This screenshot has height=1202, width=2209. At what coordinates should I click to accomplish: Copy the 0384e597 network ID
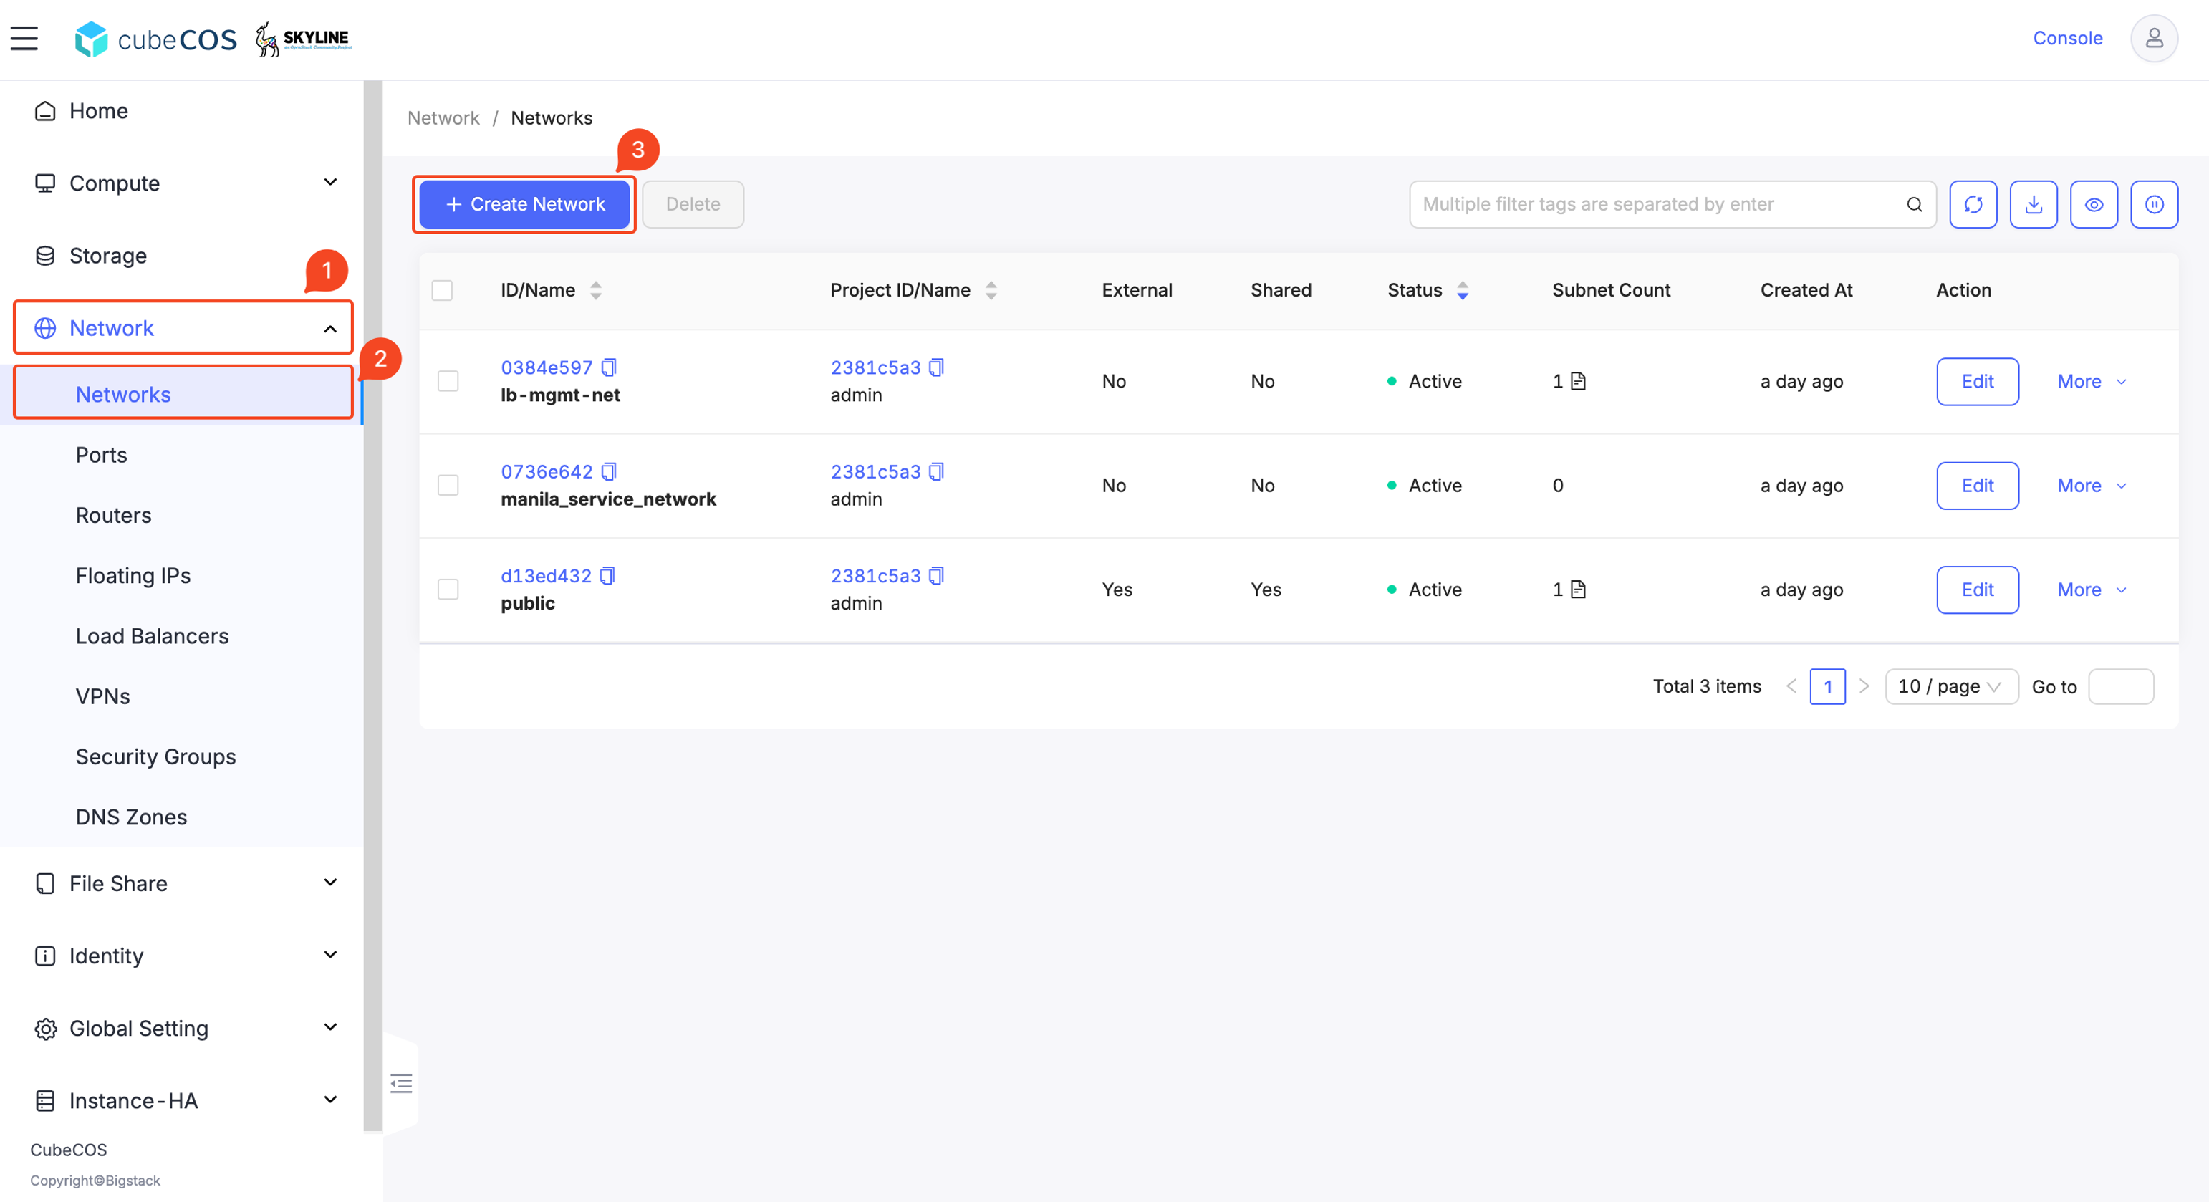pyautogui.click(x=609, y=367)
